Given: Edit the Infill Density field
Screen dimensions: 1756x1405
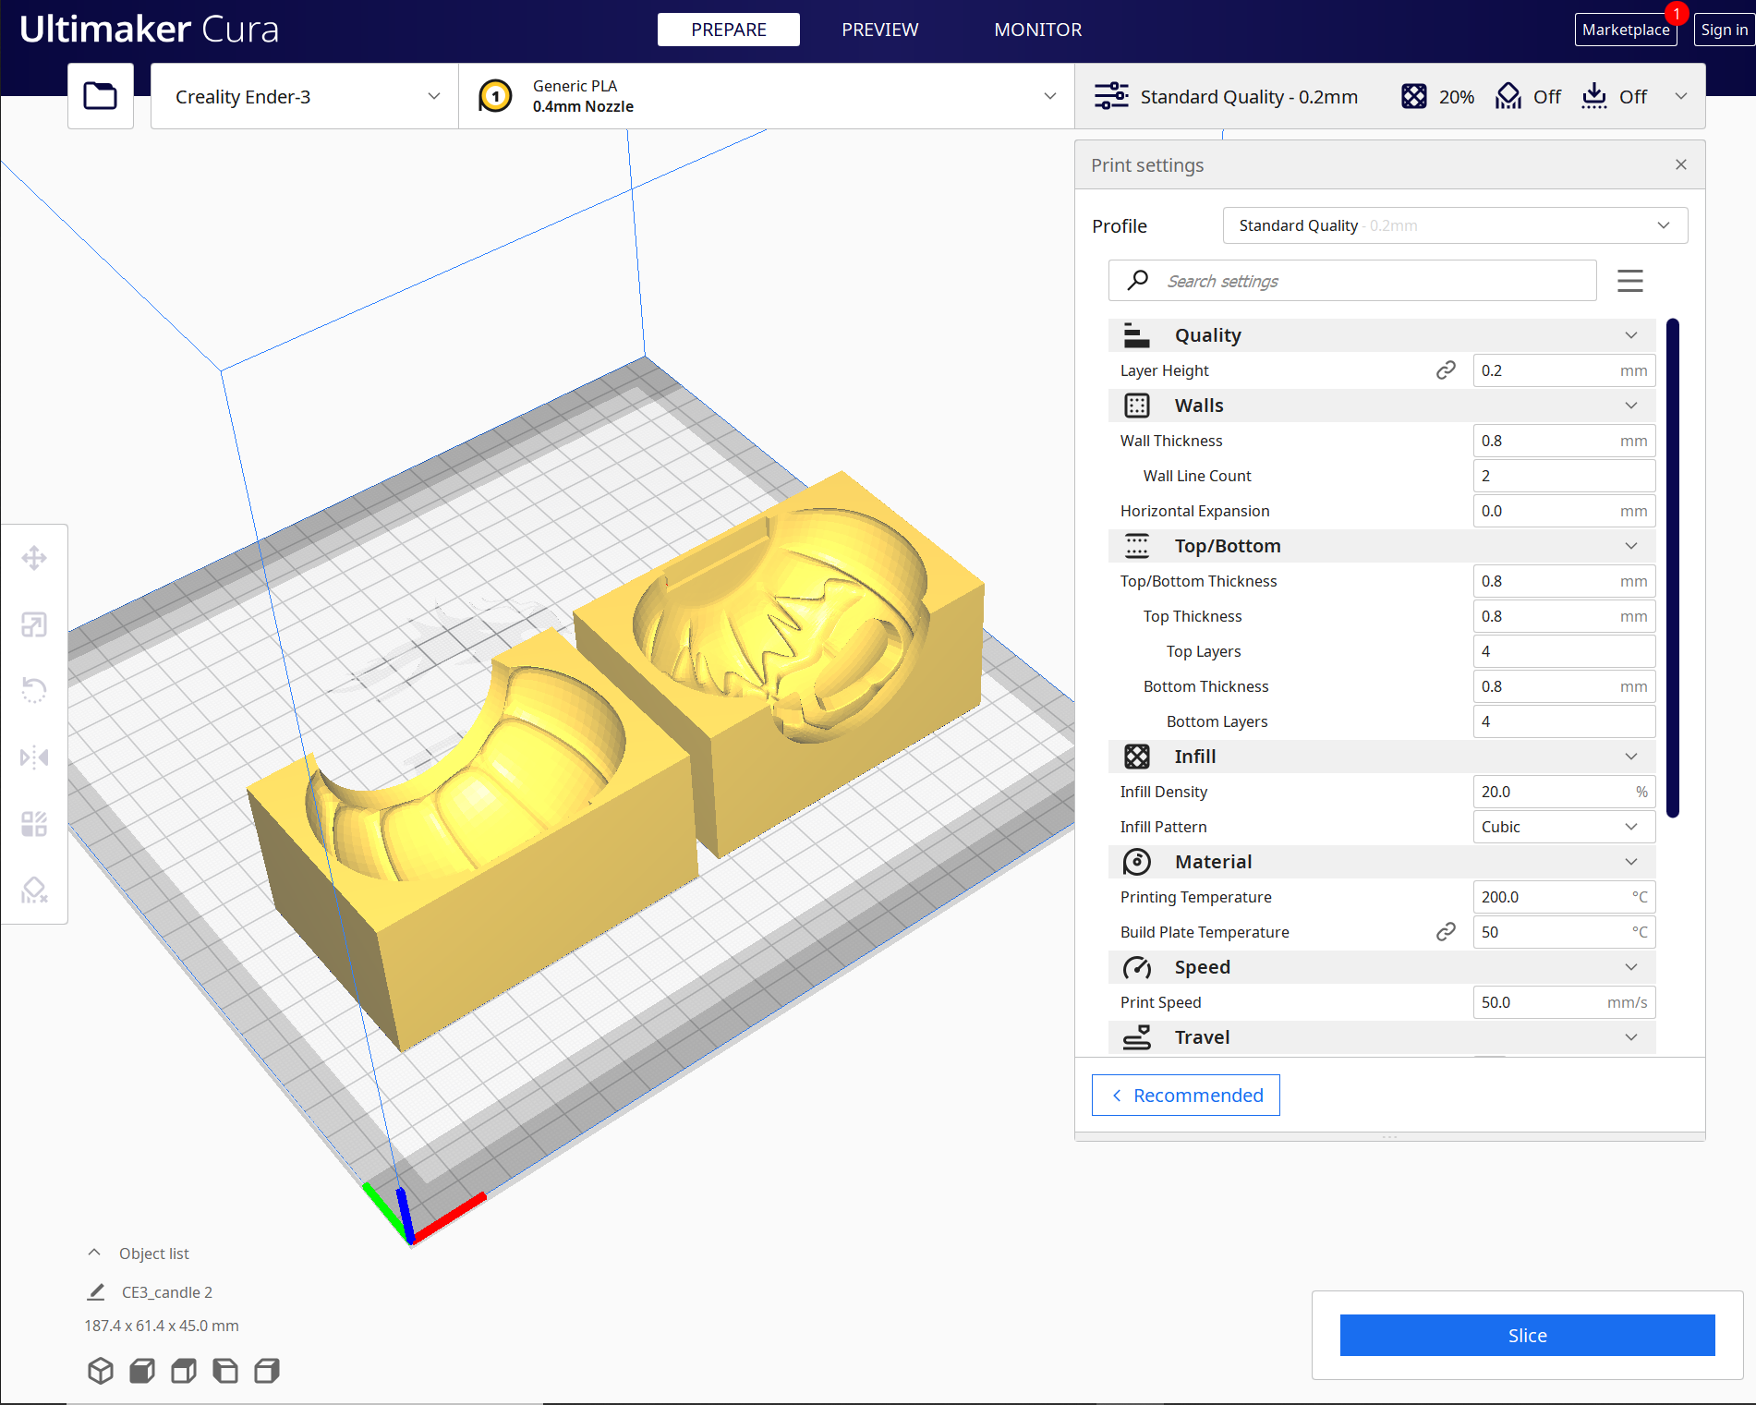Looking at the screenshot, I should 1564,792.
